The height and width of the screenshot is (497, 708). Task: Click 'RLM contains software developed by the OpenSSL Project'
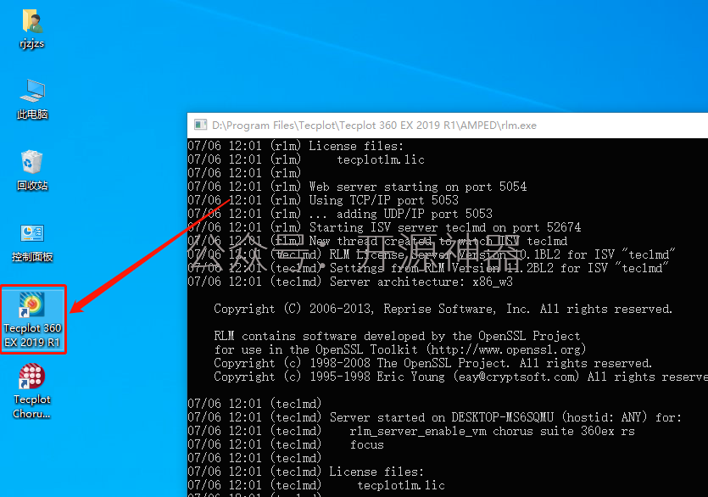point(397,336)
